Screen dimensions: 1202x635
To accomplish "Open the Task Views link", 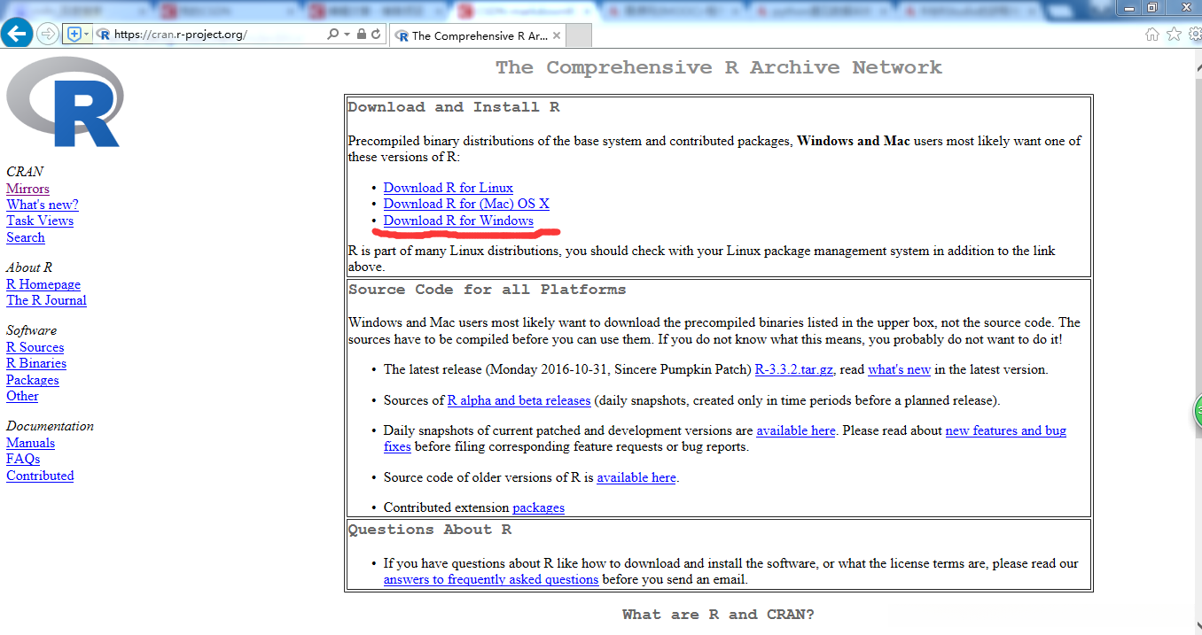I will pyautogui.click(x=40, y=221).
